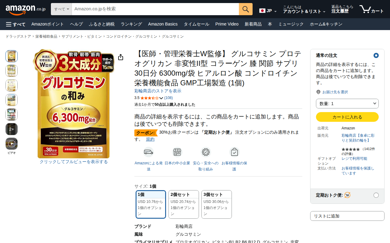This screenshot has width=390, height=243.
Task: Select the 定期おトク便 radio button
Action: tap(376, 195)
